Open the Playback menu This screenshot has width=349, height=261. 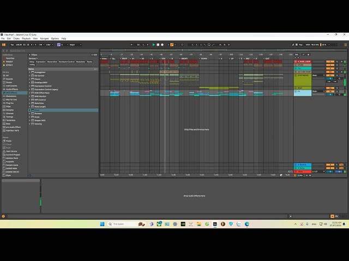(26, 39)
